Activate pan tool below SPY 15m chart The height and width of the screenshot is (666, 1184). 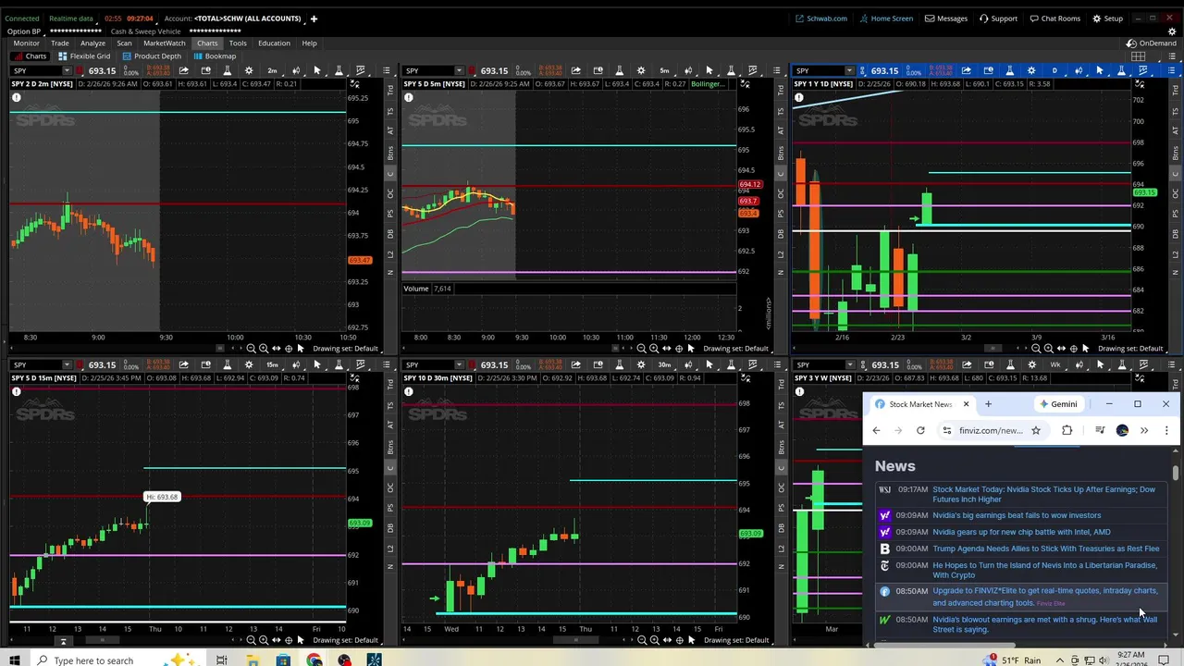pyautogui.click(x=276, y=640)
